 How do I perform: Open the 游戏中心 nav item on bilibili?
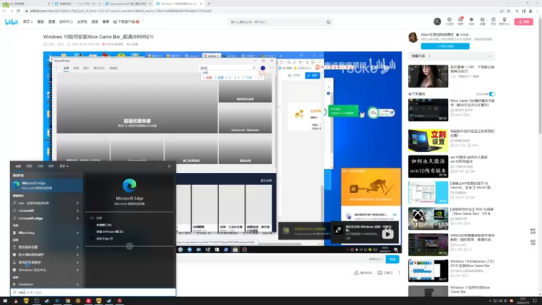(66, 22)
